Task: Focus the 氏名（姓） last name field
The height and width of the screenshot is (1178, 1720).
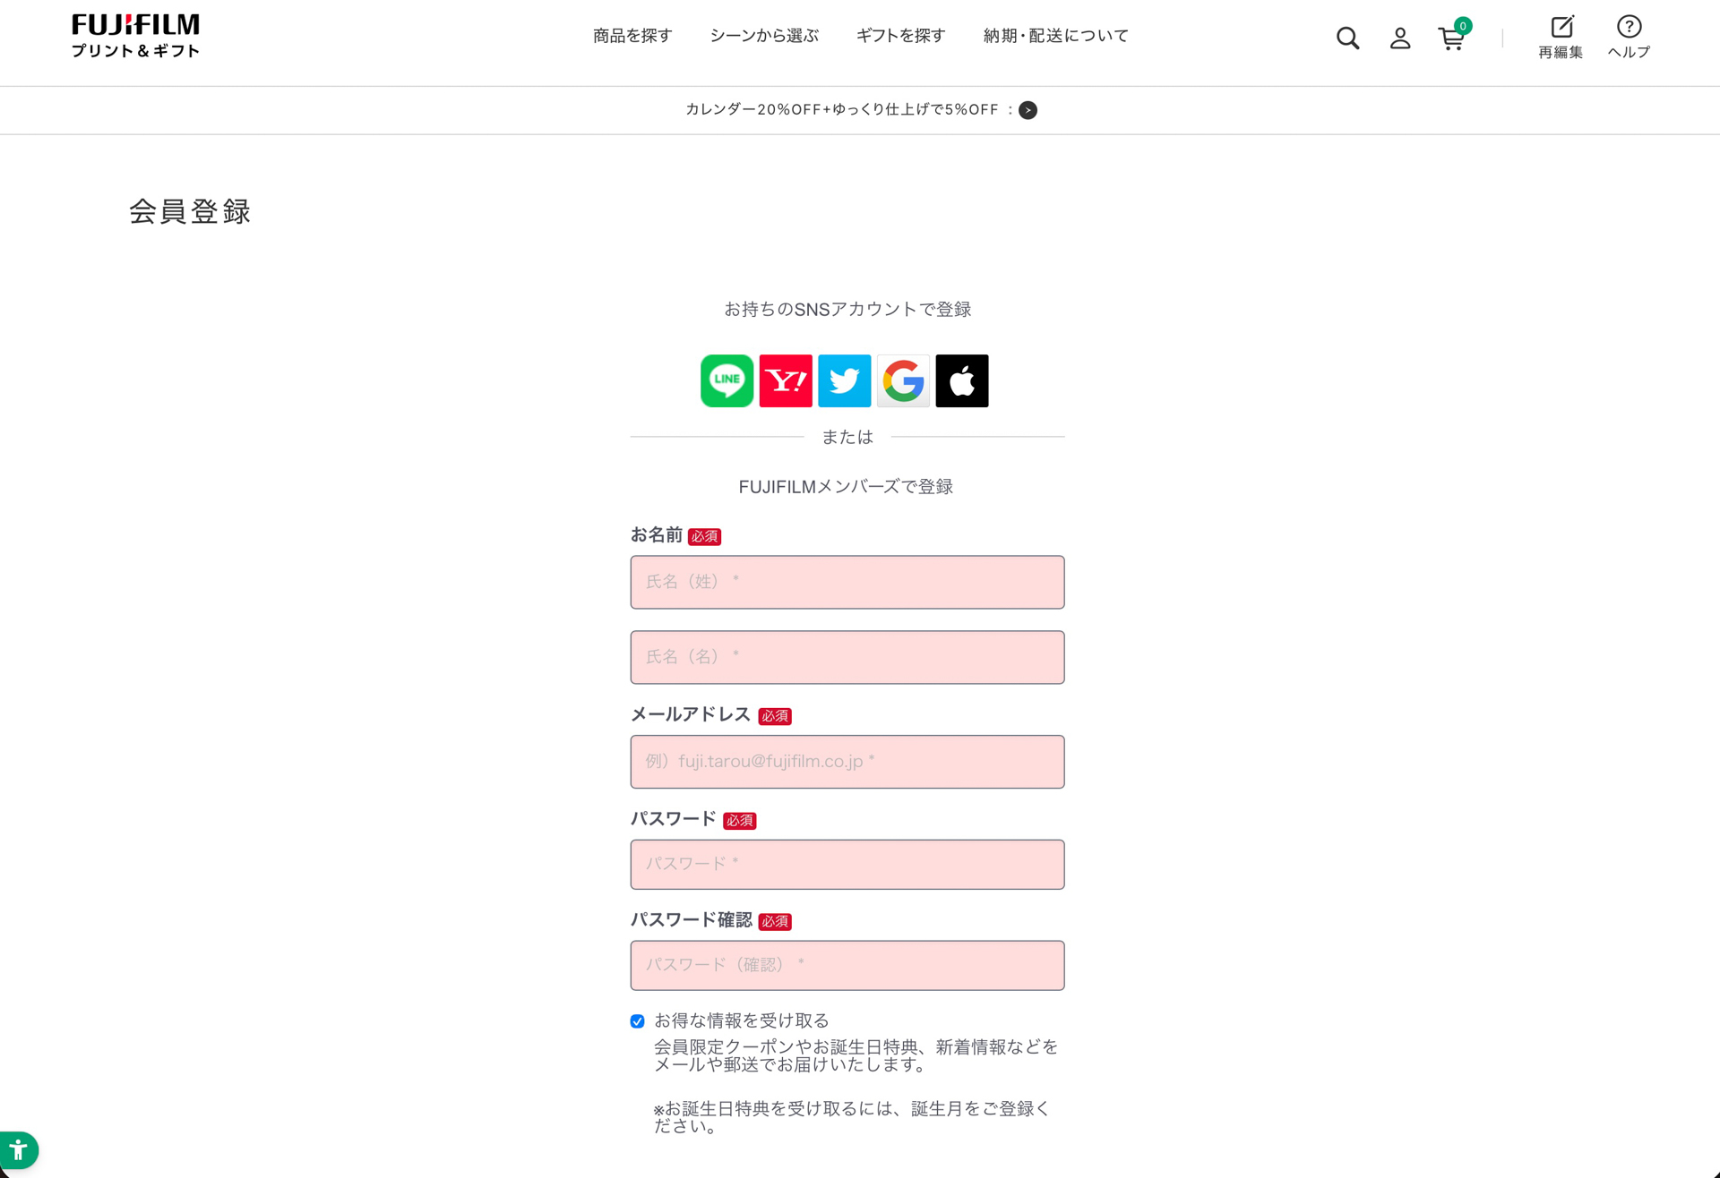Action: tap(847, 582)
